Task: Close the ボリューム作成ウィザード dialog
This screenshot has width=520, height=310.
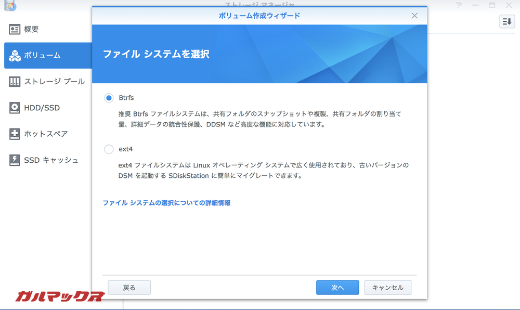Action: click(414, 16)
